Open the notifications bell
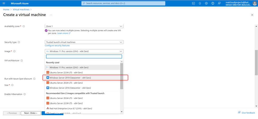 pos(200,3)
